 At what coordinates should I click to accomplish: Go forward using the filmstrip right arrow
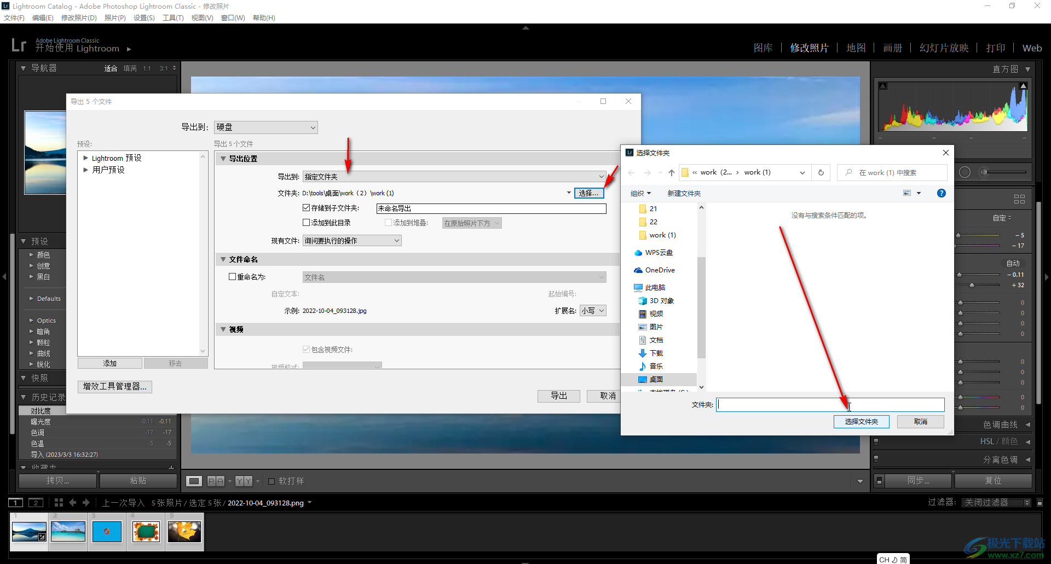[x=86, y=502]
